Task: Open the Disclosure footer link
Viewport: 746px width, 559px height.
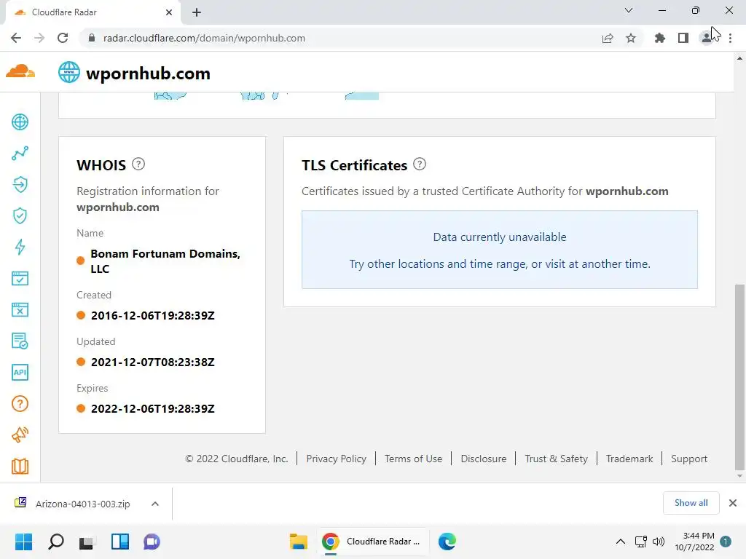Action: [484, 459]
